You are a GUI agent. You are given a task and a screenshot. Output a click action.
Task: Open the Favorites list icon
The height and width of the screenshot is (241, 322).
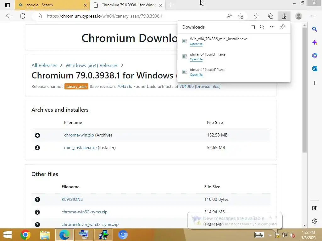pyautogui.click(x=257, y=16)
